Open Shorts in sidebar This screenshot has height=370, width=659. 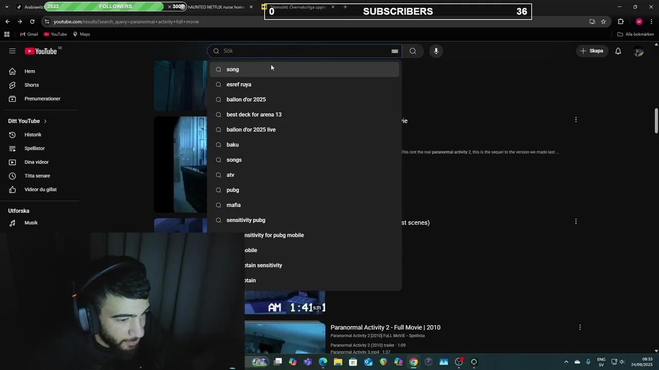click(x=41, y=85)
